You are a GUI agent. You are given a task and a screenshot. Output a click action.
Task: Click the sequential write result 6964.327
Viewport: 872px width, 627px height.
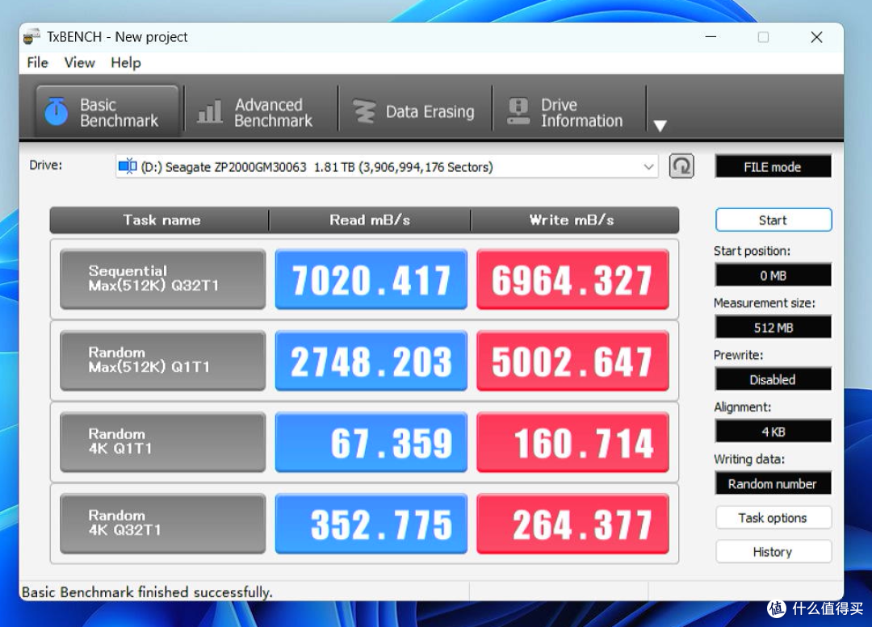pos(572,279)
